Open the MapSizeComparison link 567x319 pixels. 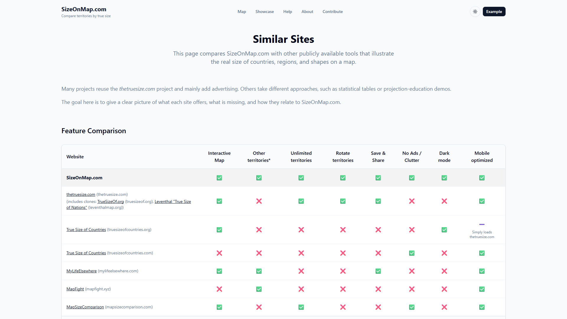pyautogui.click(x=85, y=307)
